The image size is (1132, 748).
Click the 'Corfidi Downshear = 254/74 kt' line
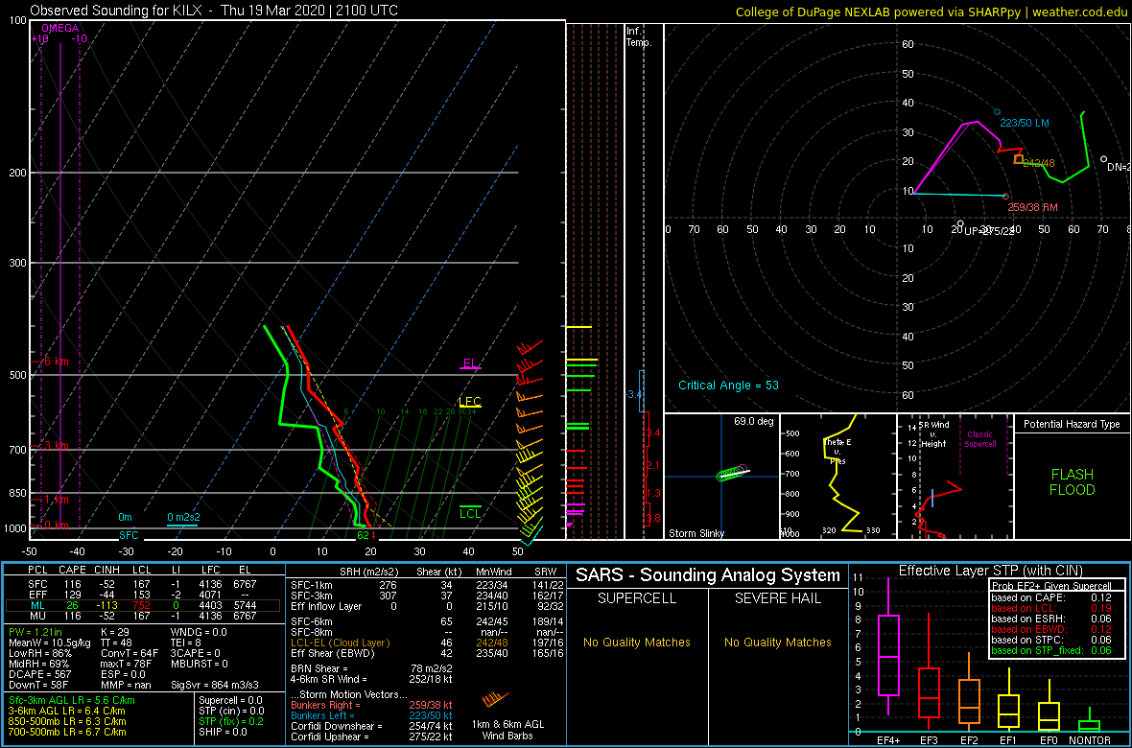(x=371, y=726)
